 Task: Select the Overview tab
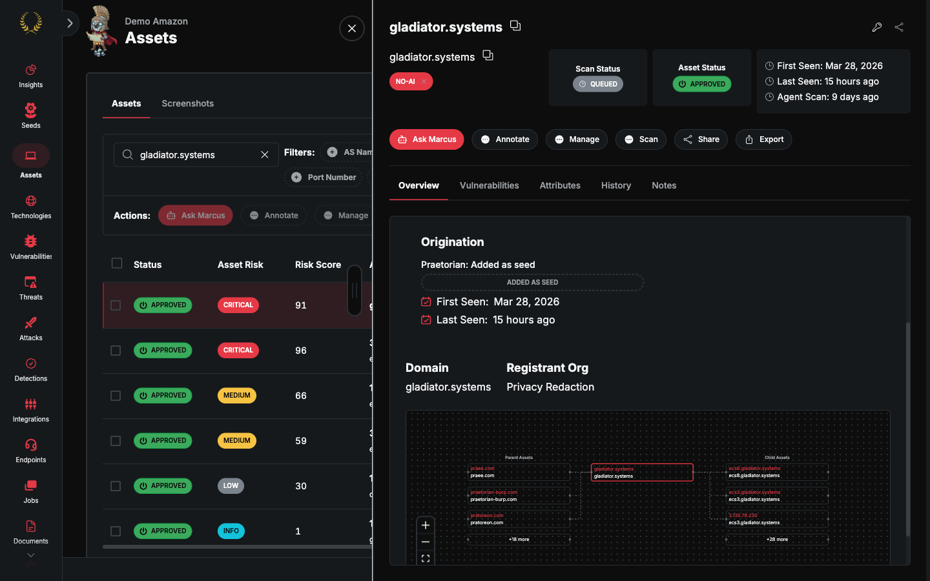[418, 186]
